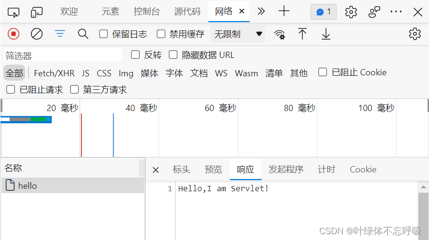Click the feedback people icon

pyautogui.click(x=374, y=12)
